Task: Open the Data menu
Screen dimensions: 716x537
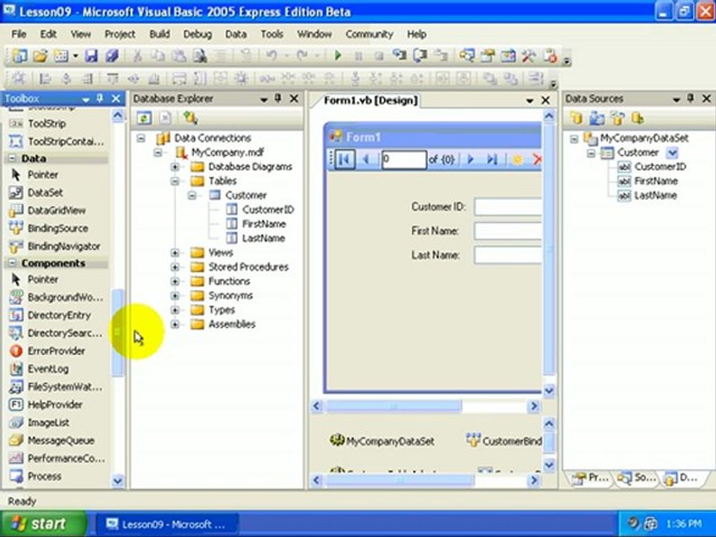Action: pos(236,34)
